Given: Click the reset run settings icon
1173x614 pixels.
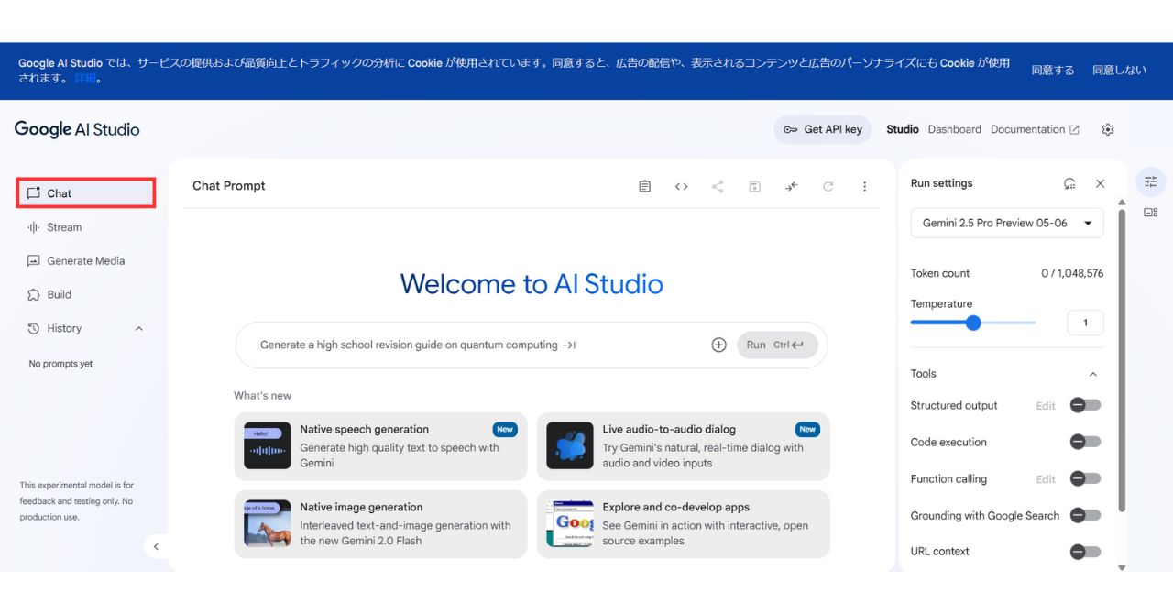Looking at the screenshot, I should (x=1069, y=183).
